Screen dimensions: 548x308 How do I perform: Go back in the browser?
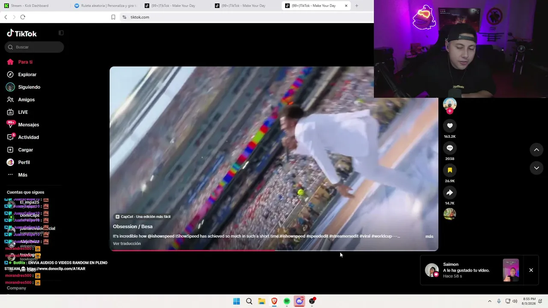(x=6, y=17)
